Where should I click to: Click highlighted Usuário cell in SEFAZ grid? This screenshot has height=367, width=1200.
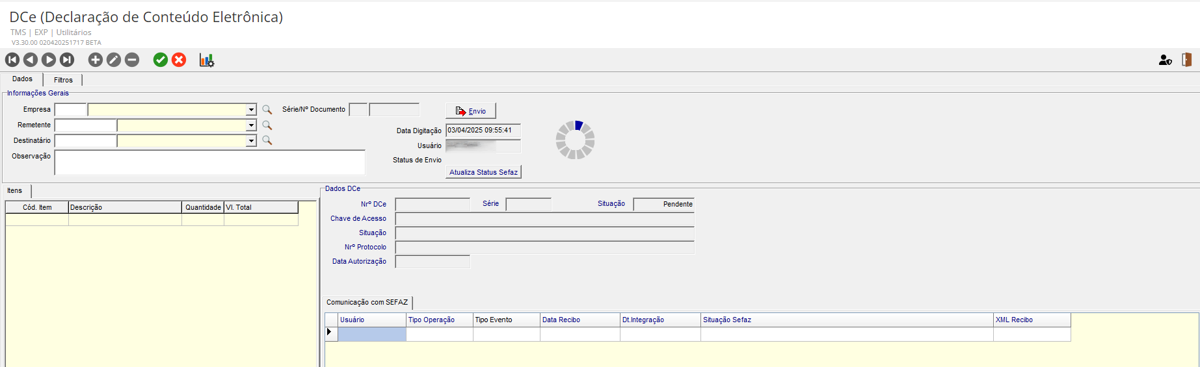coord(372,334)
